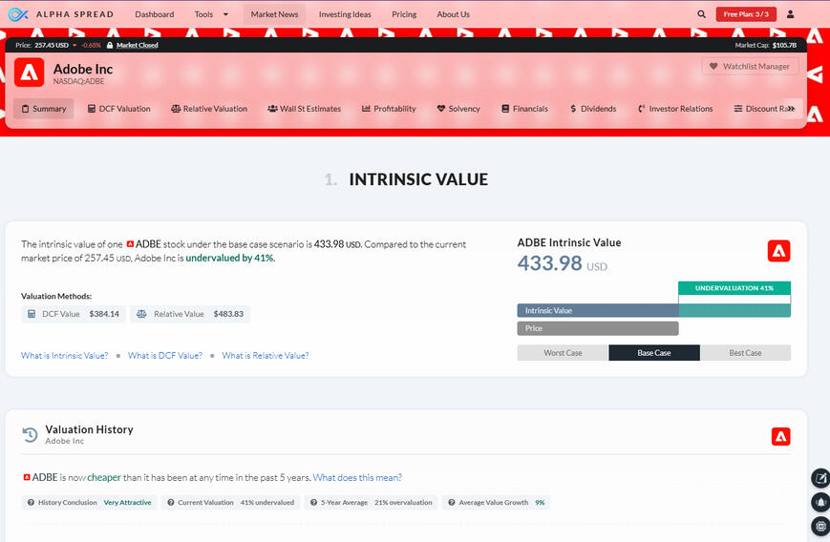This screenshot has height=542, width=830.
Task: Expand more tabs with double chevron
Action: click(792, 109)
